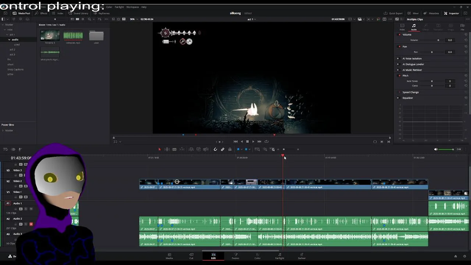Select the Snap Captions bin
The image size is (471, 265).
tap(15, 70)
